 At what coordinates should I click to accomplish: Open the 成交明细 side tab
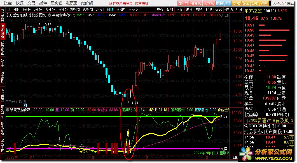tap(3, 48)
